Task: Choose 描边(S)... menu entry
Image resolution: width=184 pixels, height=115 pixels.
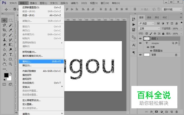Action: (x=41, y=65)
